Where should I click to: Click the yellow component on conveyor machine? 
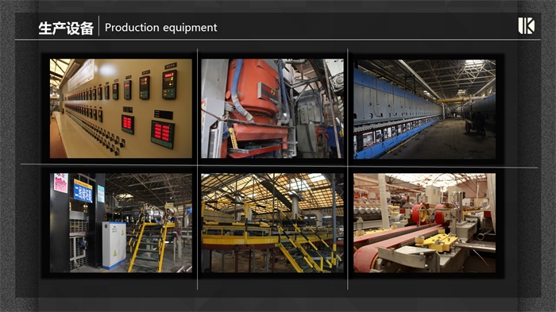(435, 242)
